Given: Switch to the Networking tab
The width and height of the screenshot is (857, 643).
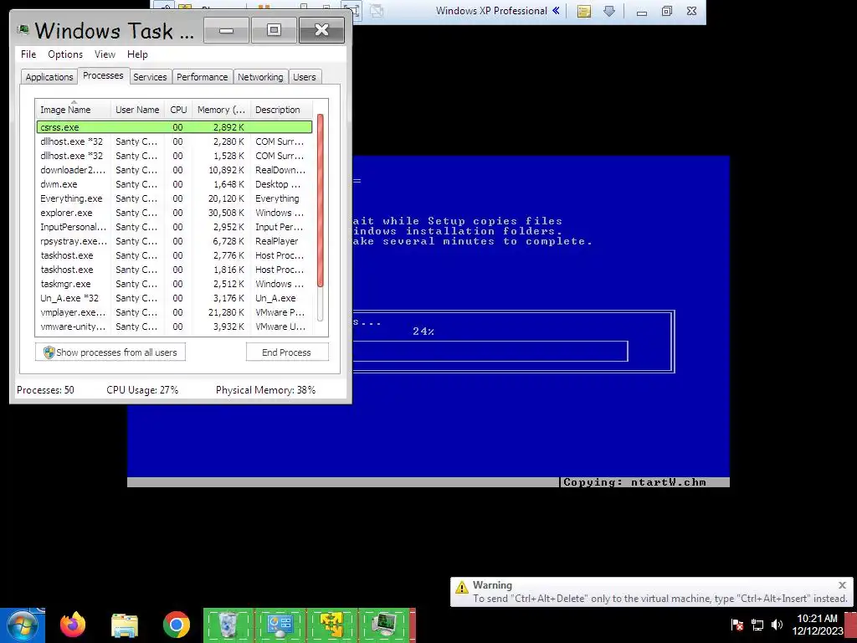Looking at the screenshot, I should click(260, 77).
